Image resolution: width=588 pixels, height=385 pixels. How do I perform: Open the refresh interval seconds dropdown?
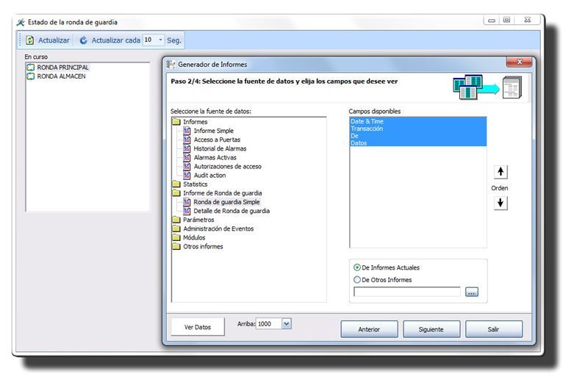(x=160, y=40)
